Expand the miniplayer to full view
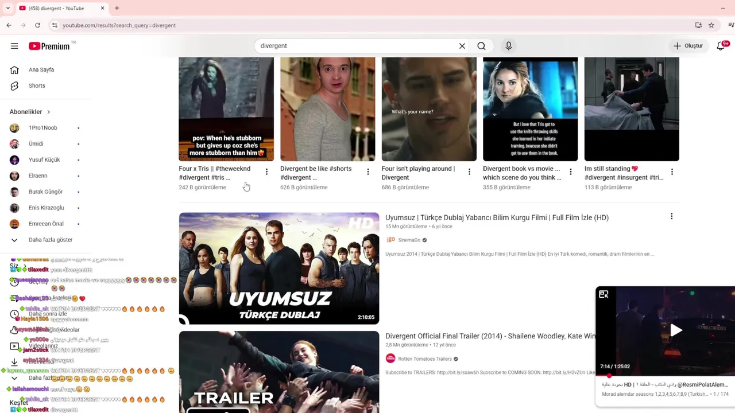Image resolution: width=735 pixels, height=413 pixels. click(604, 294)
